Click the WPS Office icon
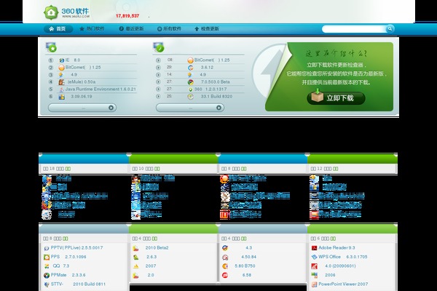Image resolution: width=437 pixels, height=291 pixels. tap(314, 257)
